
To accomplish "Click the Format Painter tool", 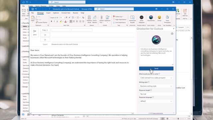I will pyautogui.click(x=41, y=22).
